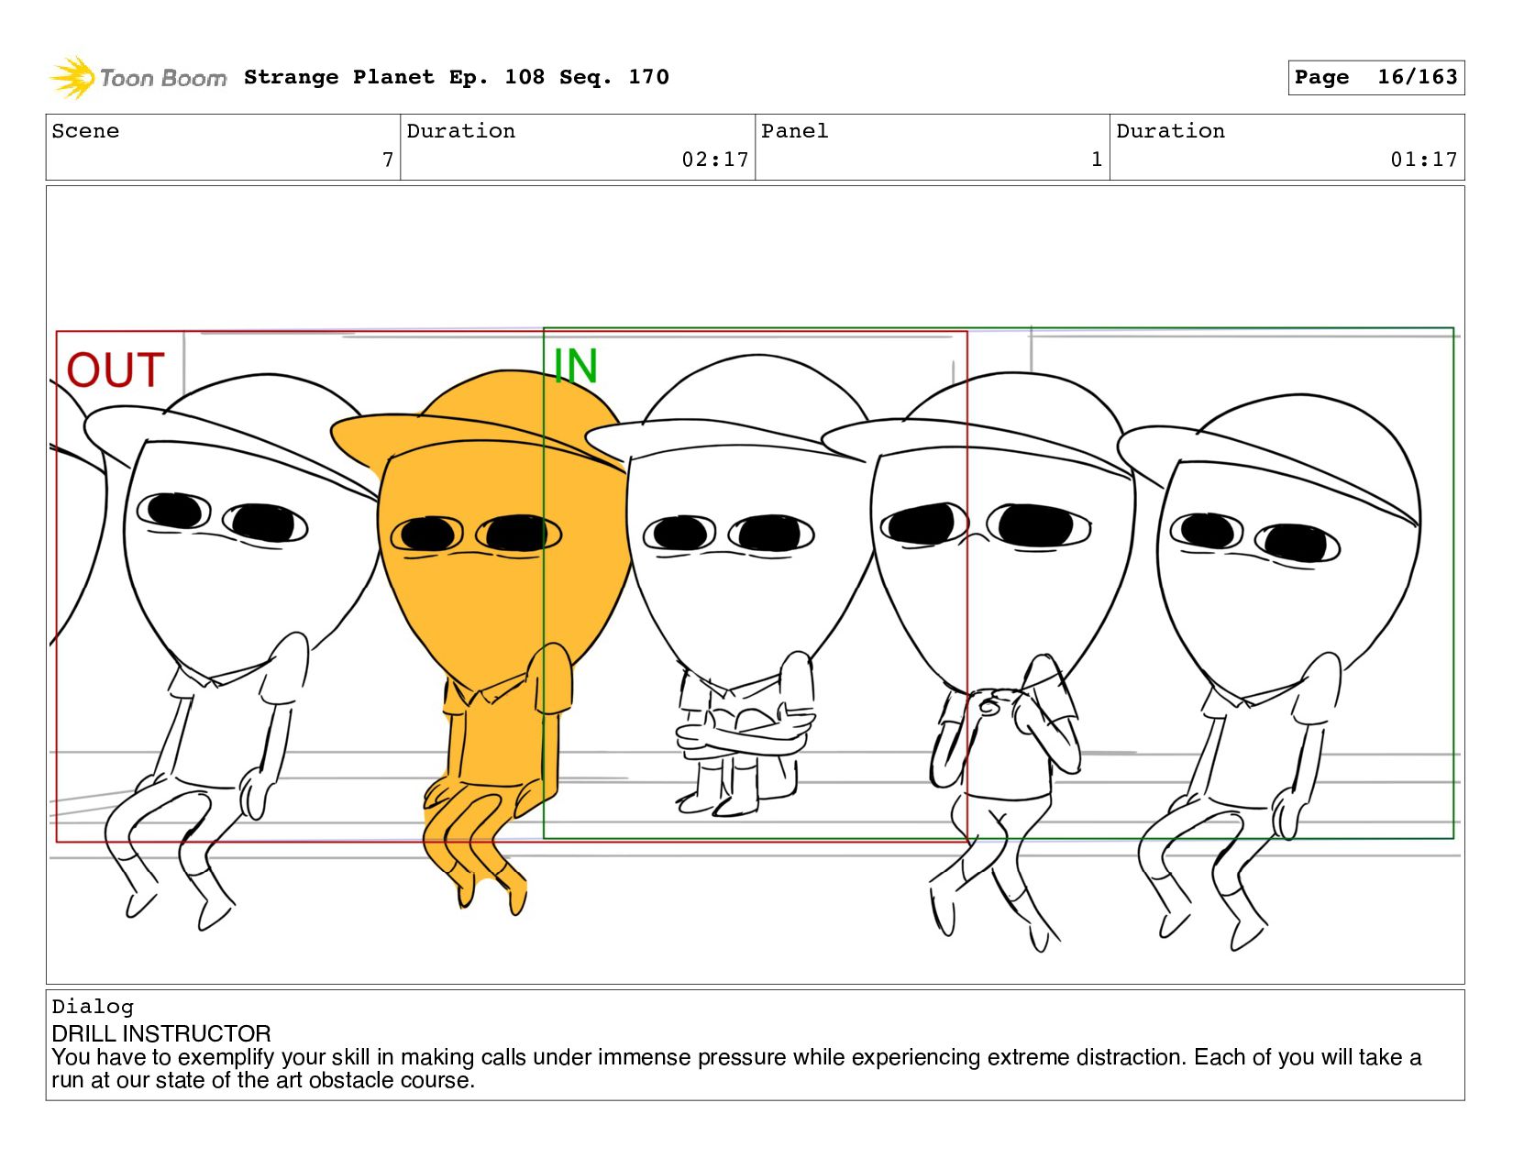Select the 'DRILL INSTRUCTOR' speaker name
Screen dimensions: 1513x1169
point(161,1033)
